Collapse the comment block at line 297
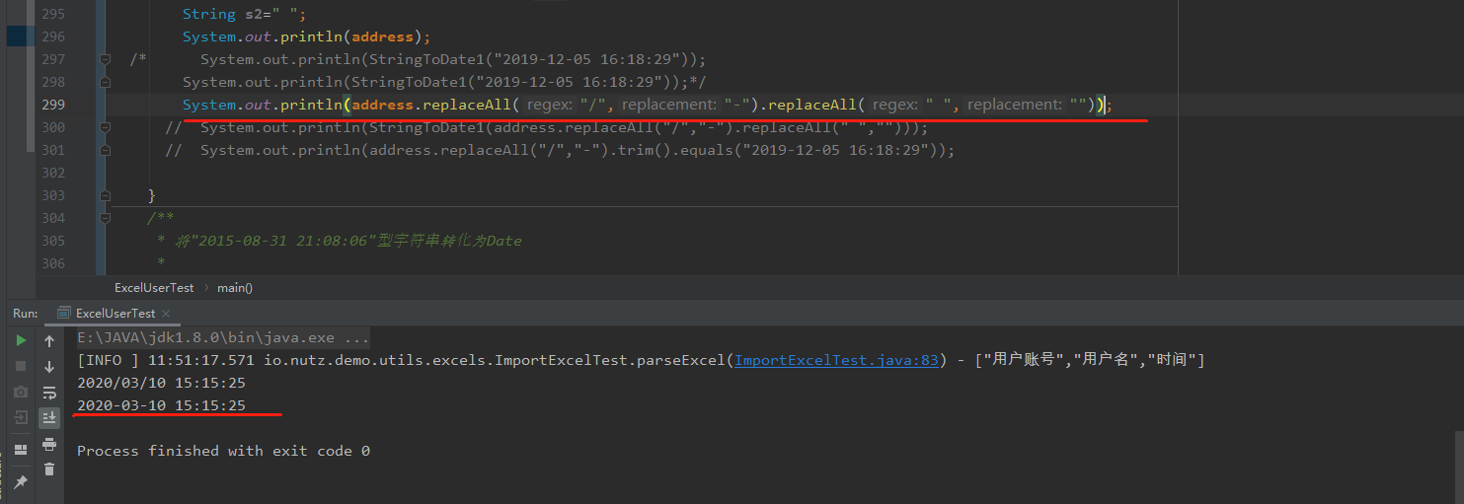The height and width of the screenshot is (504, 1464). pyautogui.click(x=105, y=59)
